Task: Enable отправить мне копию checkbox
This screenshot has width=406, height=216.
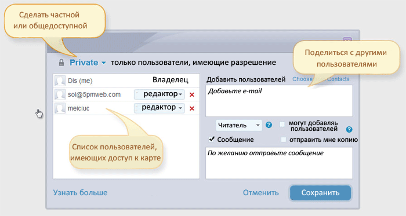Action: 284,140
